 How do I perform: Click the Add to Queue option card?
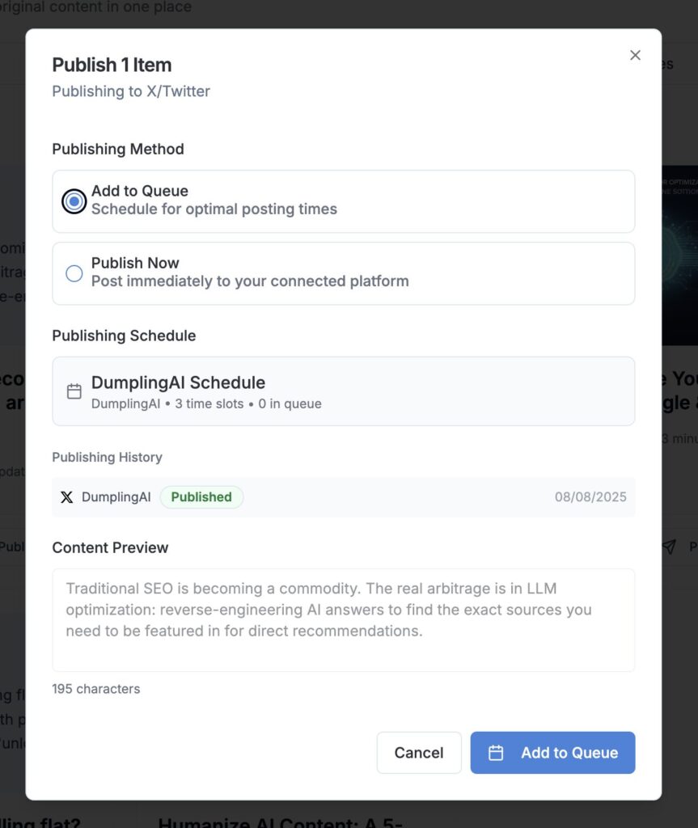[344, 201]
